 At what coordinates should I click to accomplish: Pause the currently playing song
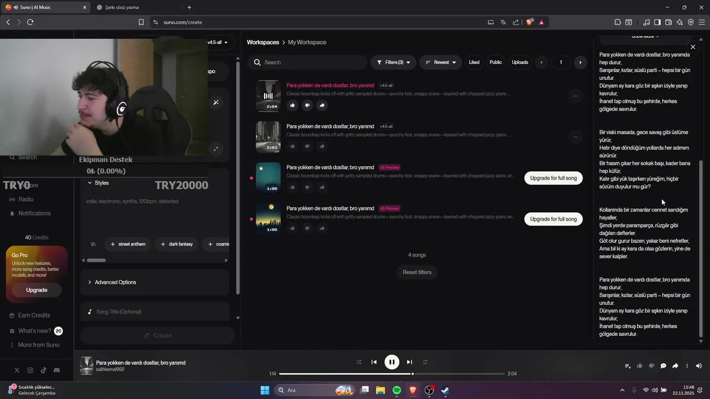point(392,362)
